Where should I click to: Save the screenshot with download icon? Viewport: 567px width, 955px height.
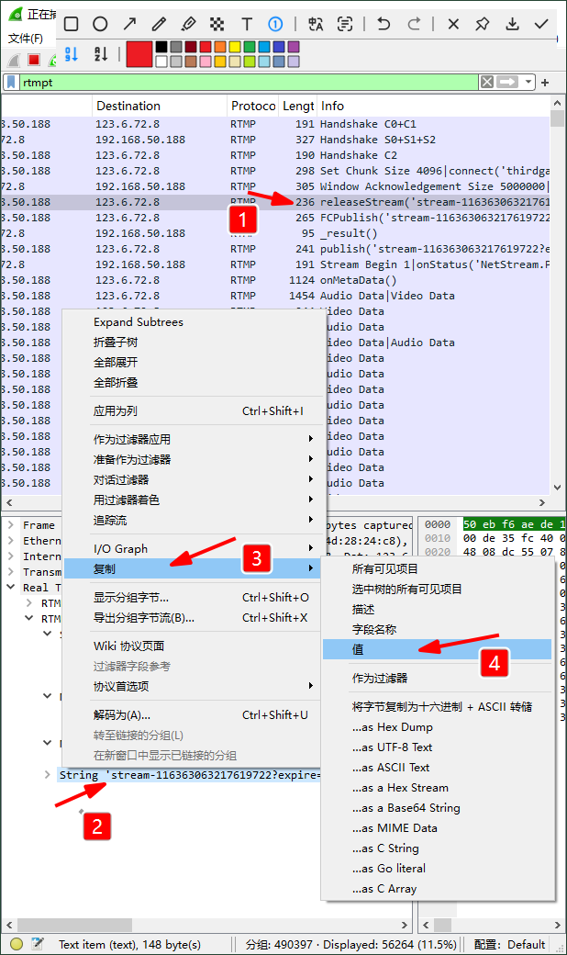pos(512,24)
